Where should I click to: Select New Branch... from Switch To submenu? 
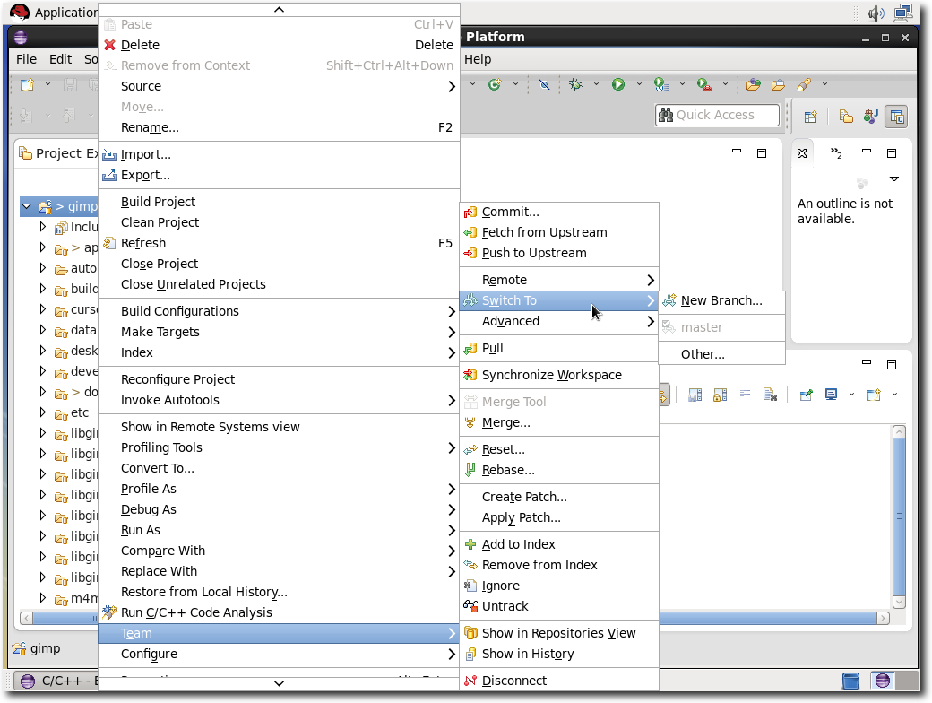coord(721,301)
